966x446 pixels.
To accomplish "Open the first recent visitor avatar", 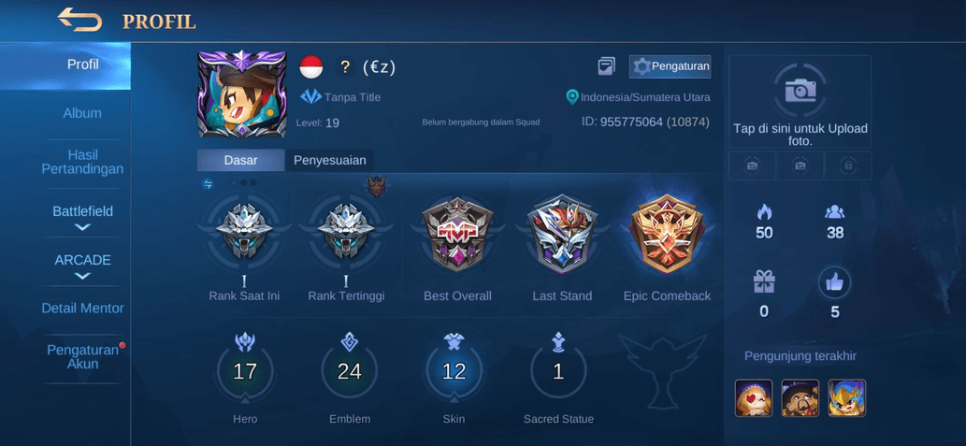I will 753,398.
